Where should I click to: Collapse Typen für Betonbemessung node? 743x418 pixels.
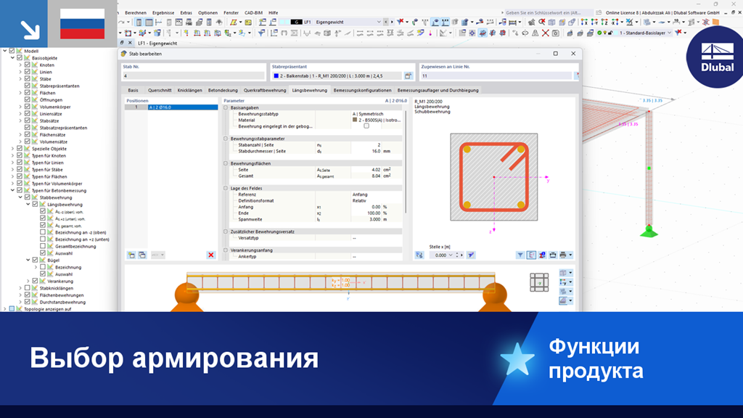point(13,191)
